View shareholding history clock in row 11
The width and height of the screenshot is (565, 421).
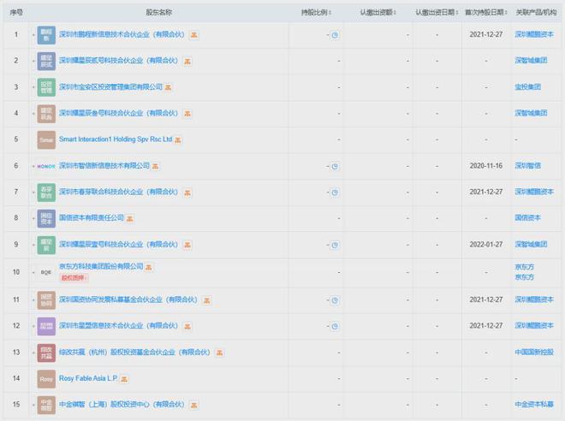click(335, 300)
